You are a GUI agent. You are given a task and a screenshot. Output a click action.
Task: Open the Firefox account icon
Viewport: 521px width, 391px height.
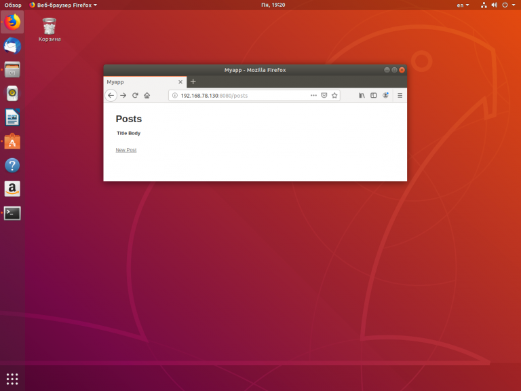(x=385, y=96)
